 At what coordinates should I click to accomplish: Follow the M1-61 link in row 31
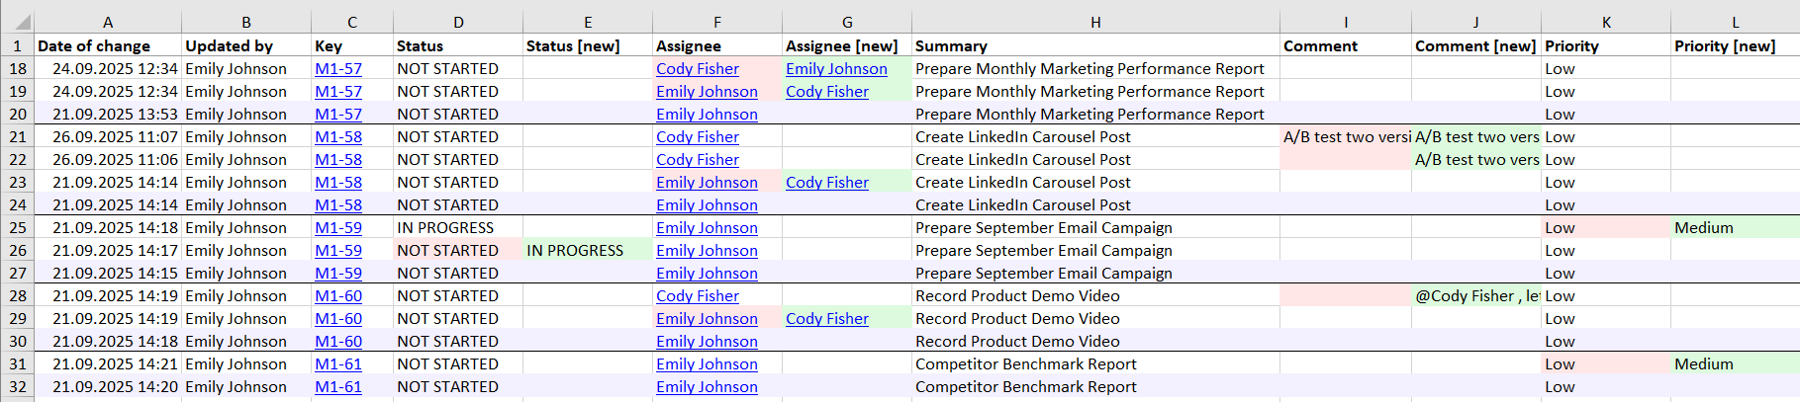(x=338, y=364)
